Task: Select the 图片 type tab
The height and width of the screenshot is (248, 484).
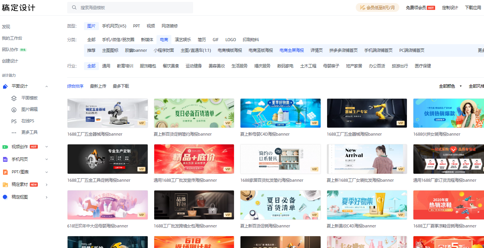Action: (91, 26)
